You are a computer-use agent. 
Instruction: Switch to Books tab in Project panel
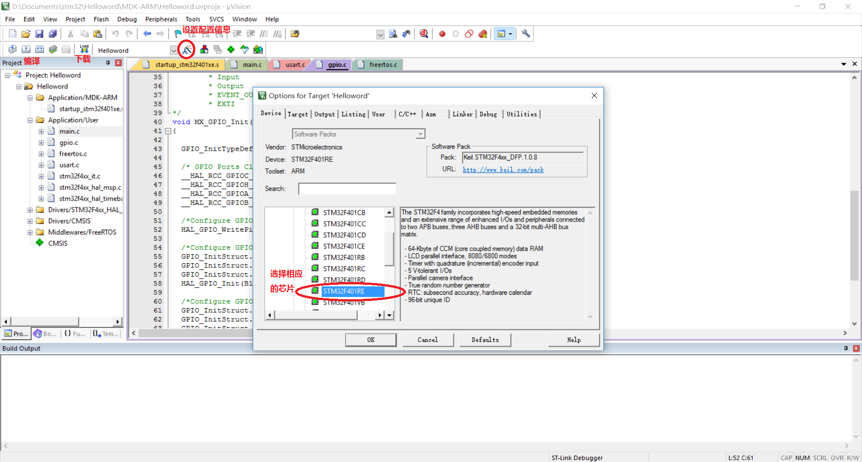tap(45, 334)
